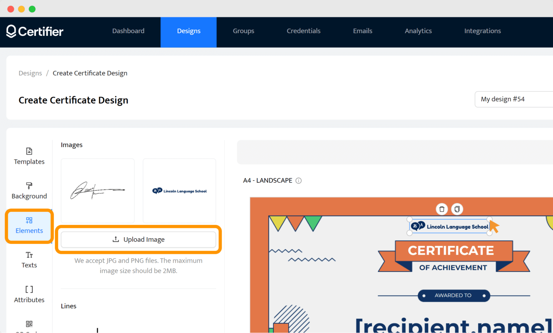Click the CERTIFICATE title banner on canvas
This screenshot has width=553, height=333.
(x=454, y=251)
